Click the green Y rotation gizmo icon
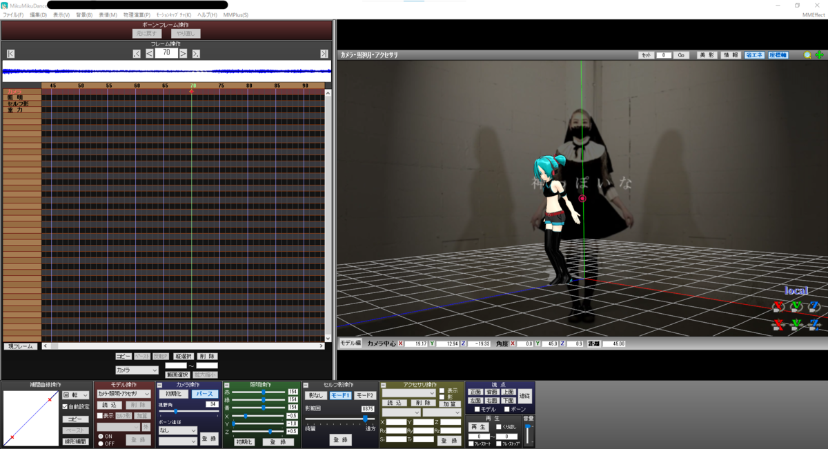This screenshot has height=449, width=828. (x=796, y=306)
